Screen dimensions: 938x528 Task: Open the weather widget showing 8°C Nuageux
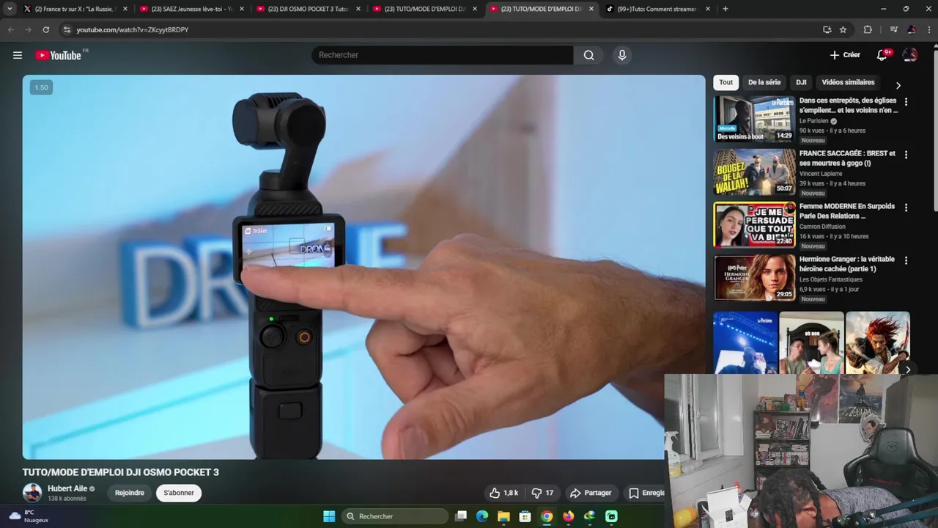tap(29, 516)
